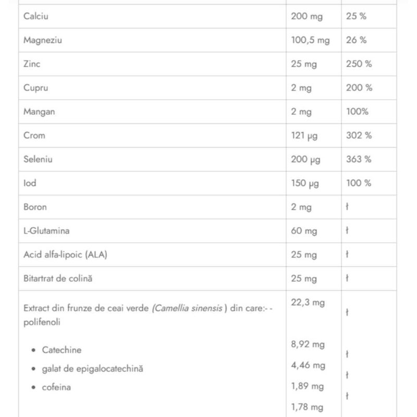Select the Iod row label

[30, 183]
